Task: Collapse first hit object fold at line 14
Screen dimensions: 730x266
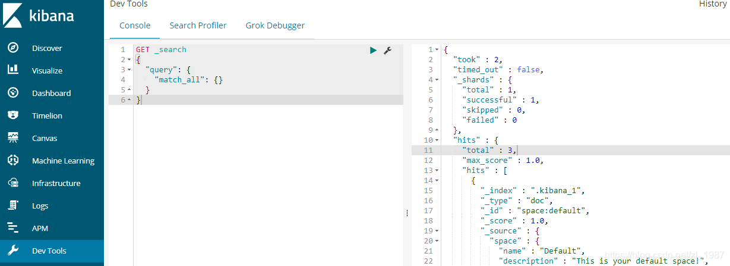Action: (437, 181)
